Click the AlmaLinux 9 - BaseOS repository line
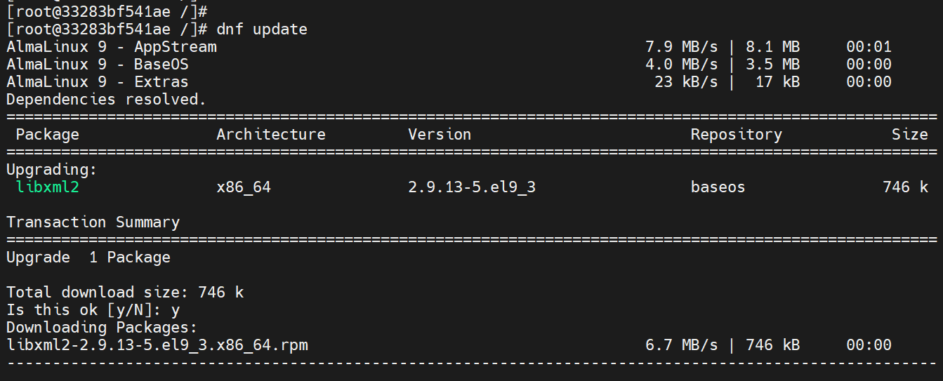The image size is (943, 381). pos(98,65)
